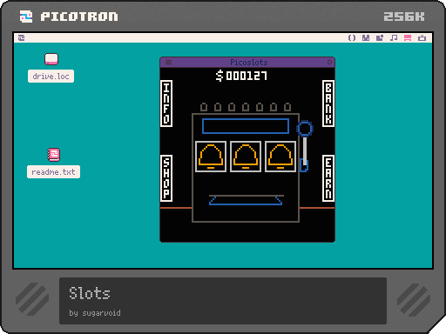446x334 pixels.
Task: Open the music note sound editor icon
Action: 394,38
